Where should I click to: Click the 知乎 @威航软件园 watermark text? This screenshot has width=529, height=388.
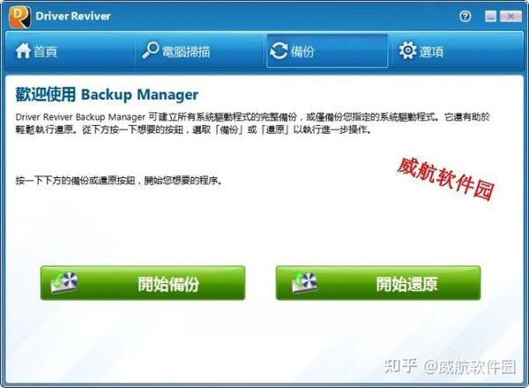point(450,367)
